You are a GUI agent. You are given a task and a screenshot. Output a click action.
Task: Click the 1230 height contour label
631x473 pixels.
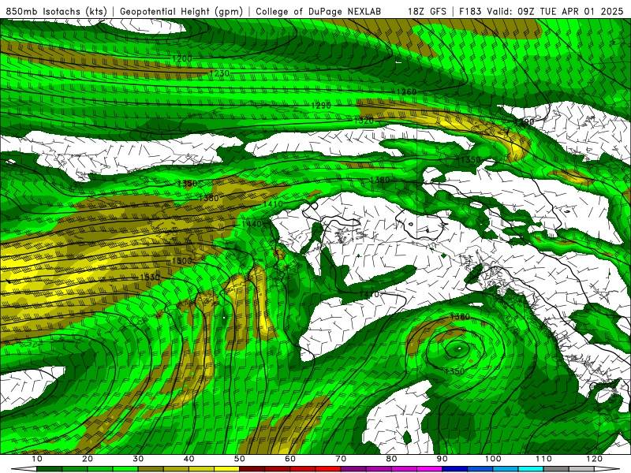coord(219,73)
